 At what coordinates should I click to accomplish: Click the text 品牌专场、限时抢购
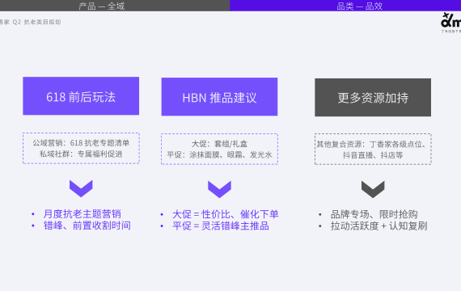(374, 214)
